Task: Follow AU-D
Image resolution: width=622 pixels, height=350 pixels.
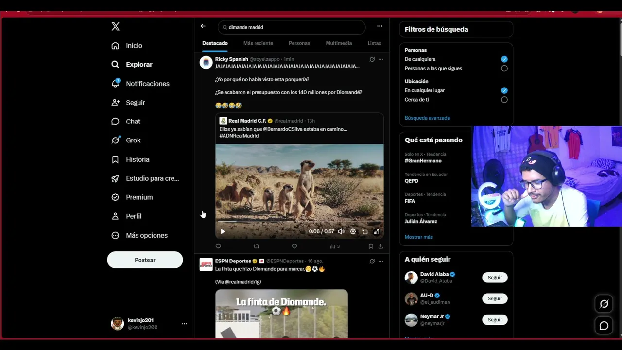Action: coord(495,298)
